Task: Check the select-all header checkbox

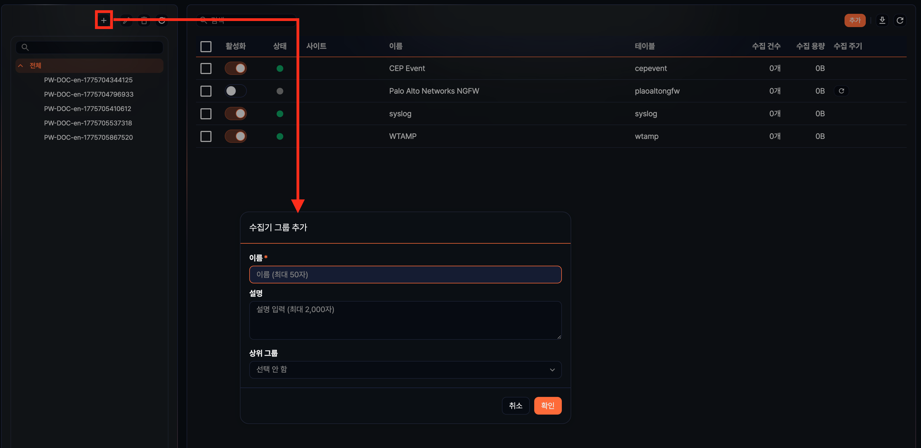Action: click(x=206, y=46)
